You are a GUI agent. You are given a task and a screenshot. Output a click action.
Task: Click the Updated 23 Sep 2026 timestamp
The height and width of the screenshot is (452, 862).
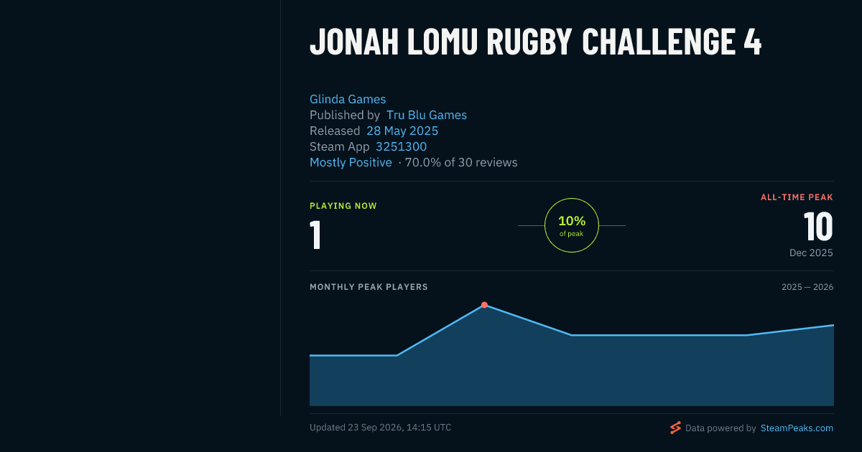pyautogui.click(x=381, y=428)
